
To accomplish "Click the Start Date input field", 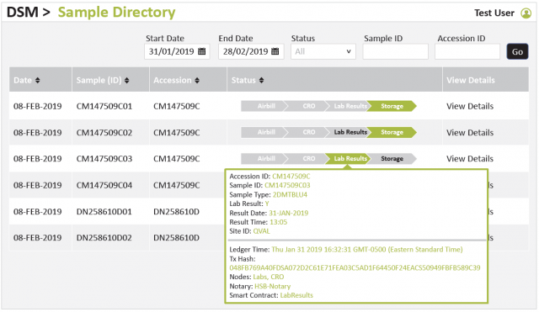I will point(177,51).
